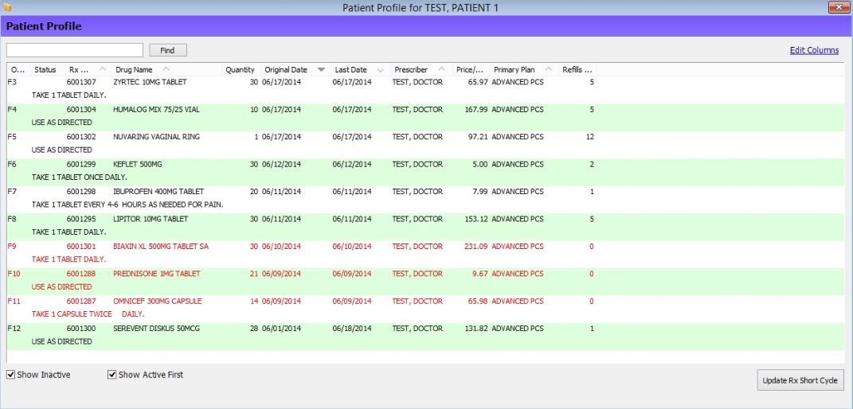Open the Edit Columns link
This screenshot has width=853, height=409.
(815, 50)
